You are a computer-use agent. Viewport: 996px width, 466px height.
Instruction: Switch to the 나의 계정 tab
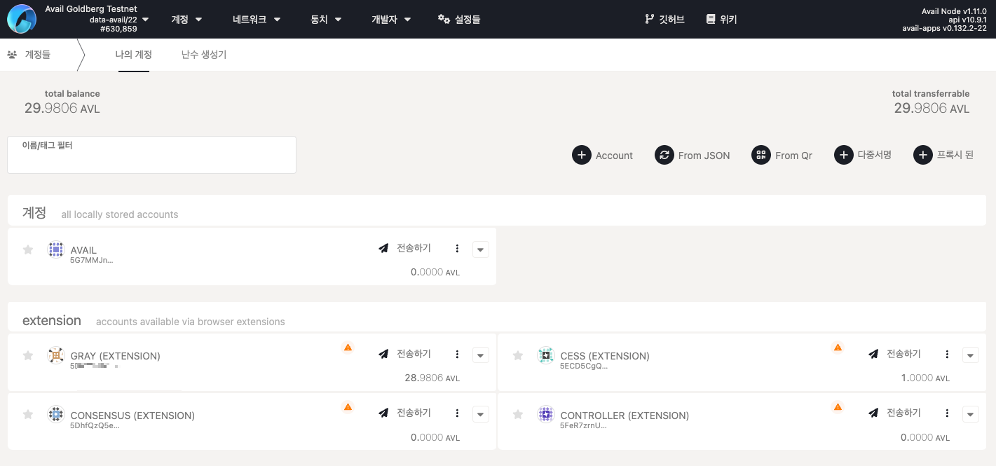point(133,55)
